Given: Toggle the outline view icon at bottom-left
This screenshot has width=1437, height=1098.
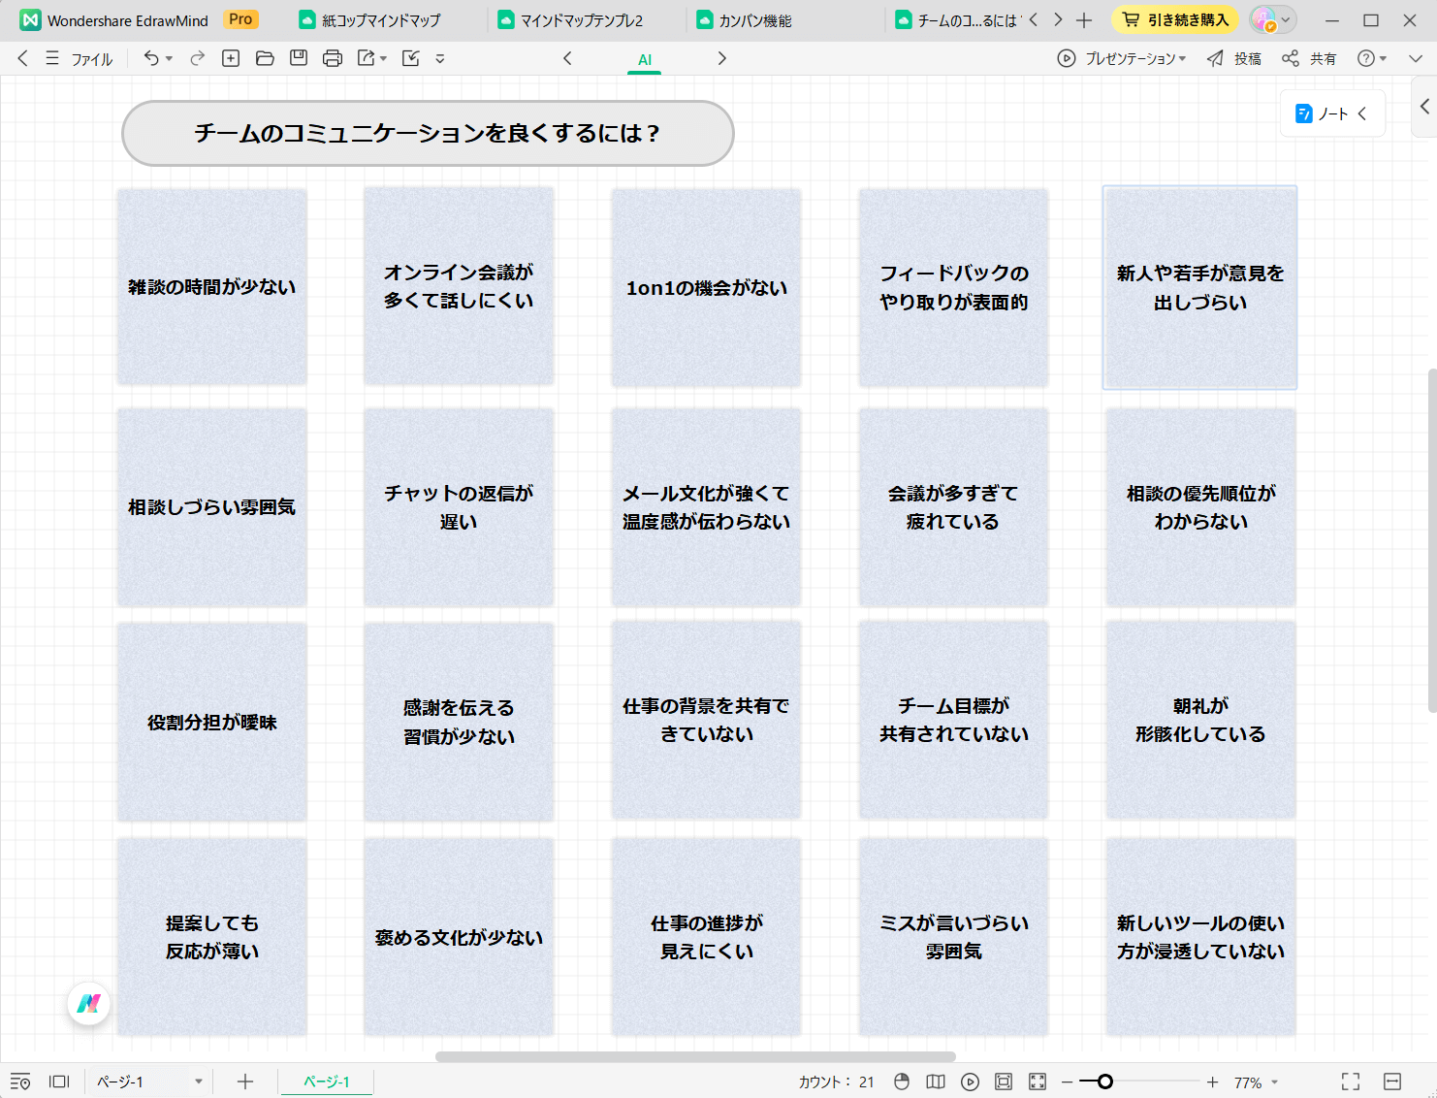Looking at the screenshot, I should click(x=20, y=1082).
